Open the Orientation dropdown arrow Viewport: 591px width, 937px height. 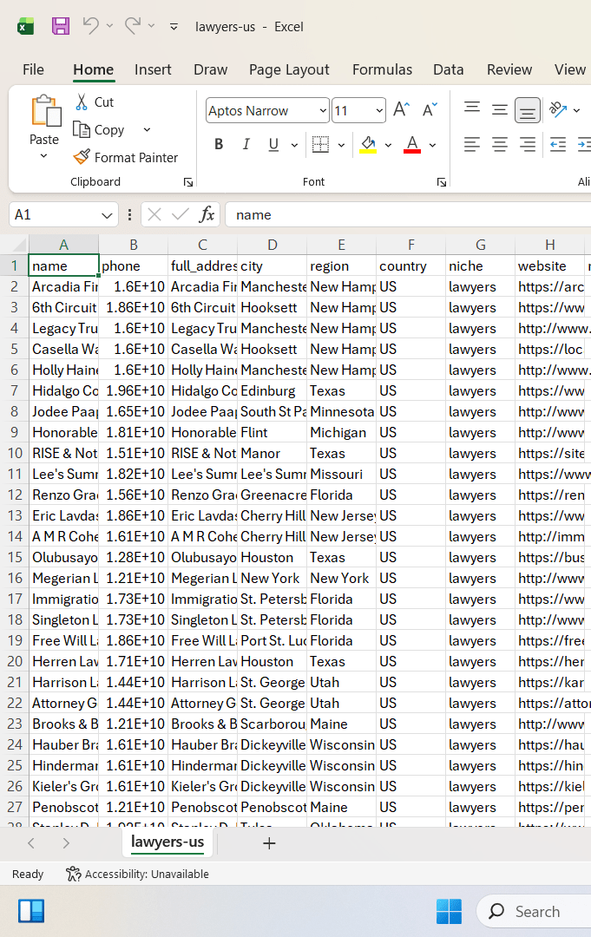576,110
